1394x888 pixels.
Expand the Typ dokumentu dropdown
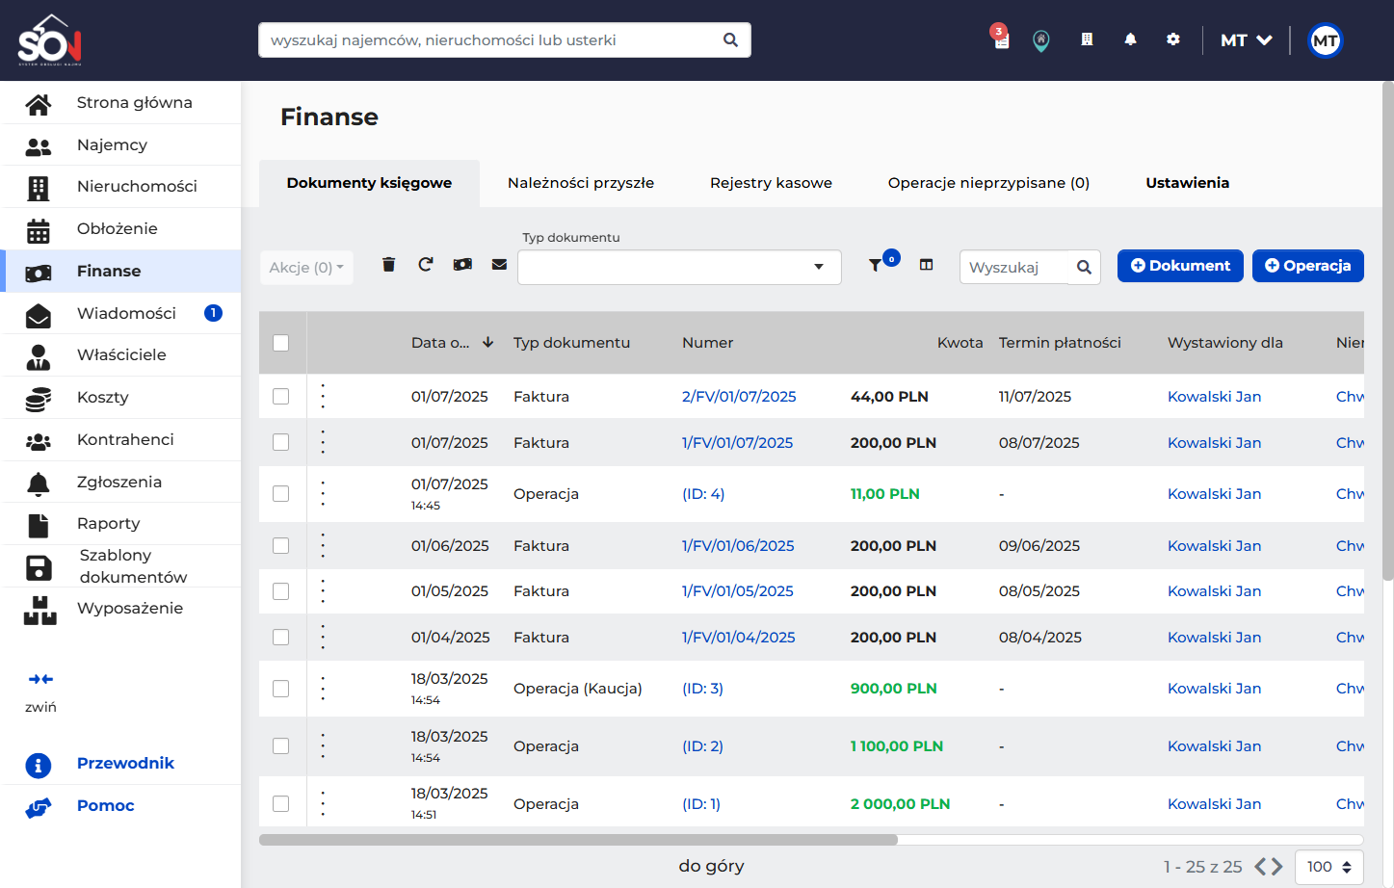pyautogui.click(x=679, y=267)
